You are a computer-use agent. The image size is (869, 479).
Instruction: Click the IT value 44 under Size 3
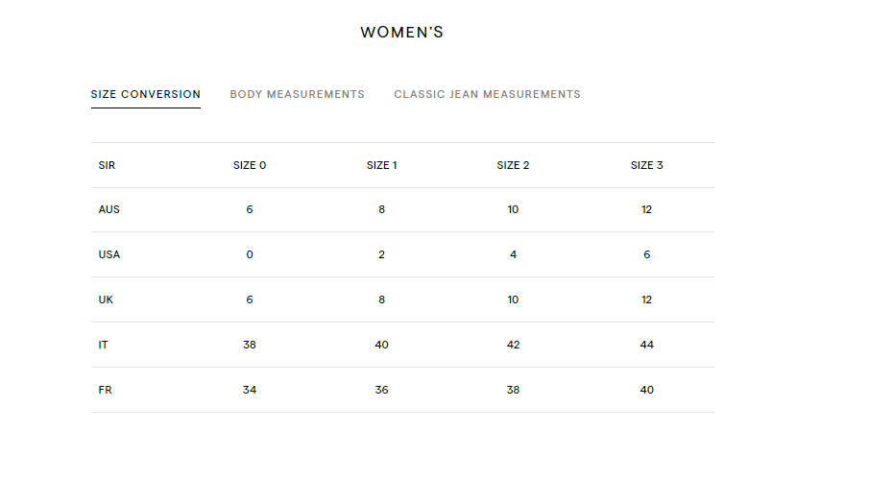(x=647, y=345)
